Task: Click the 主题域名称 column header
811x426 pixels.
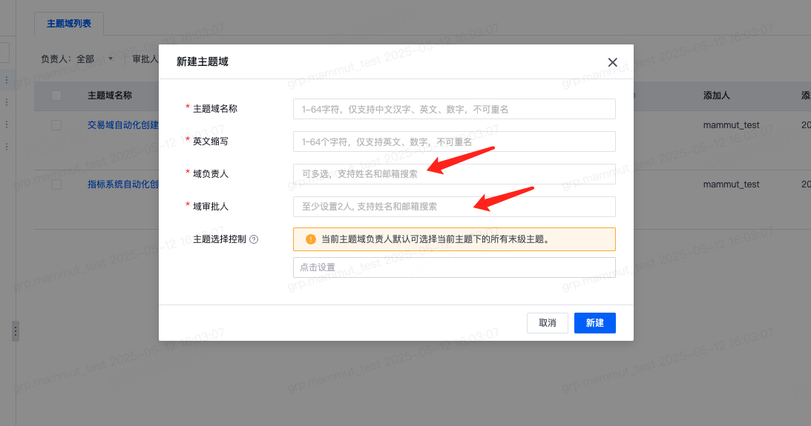Action: [110, 96]
